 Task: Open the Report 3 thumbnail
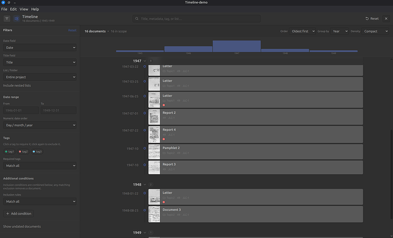click(x=154, y=167)
